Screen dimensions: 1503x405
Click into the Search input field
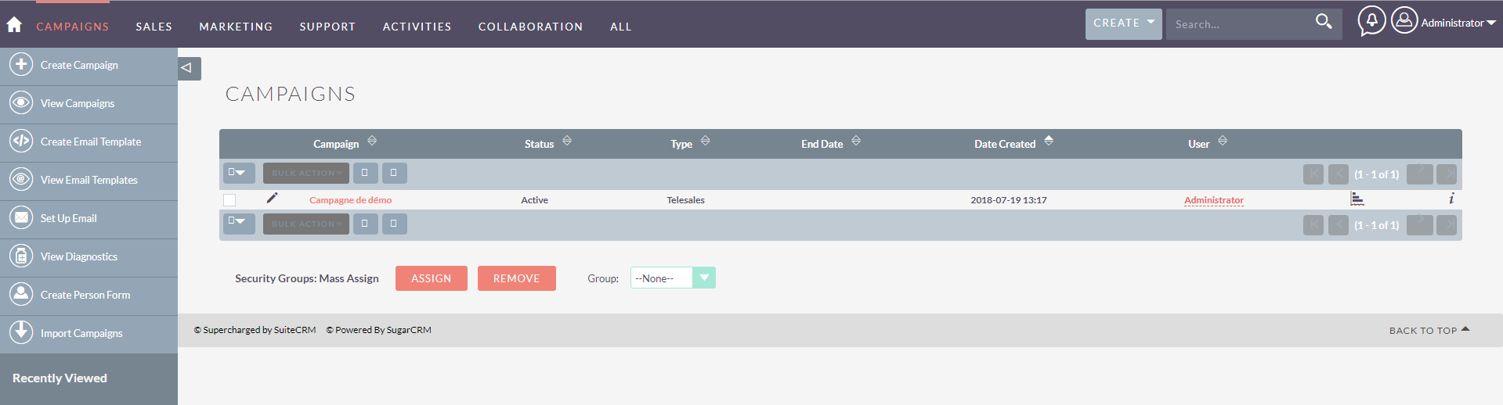1237,24
